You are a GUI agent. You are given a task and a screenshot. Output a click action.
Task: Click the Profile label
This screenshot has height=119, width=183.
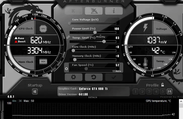pos(152,85)
